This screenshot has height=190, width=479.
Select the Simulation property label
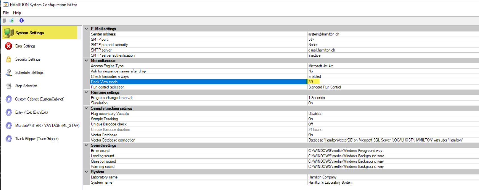point(99,103)
